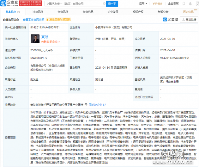Image resolution: width=199 pixels, height=167 pixels.
Task: Clear the search box with the X icon
Action: (104, 3)
